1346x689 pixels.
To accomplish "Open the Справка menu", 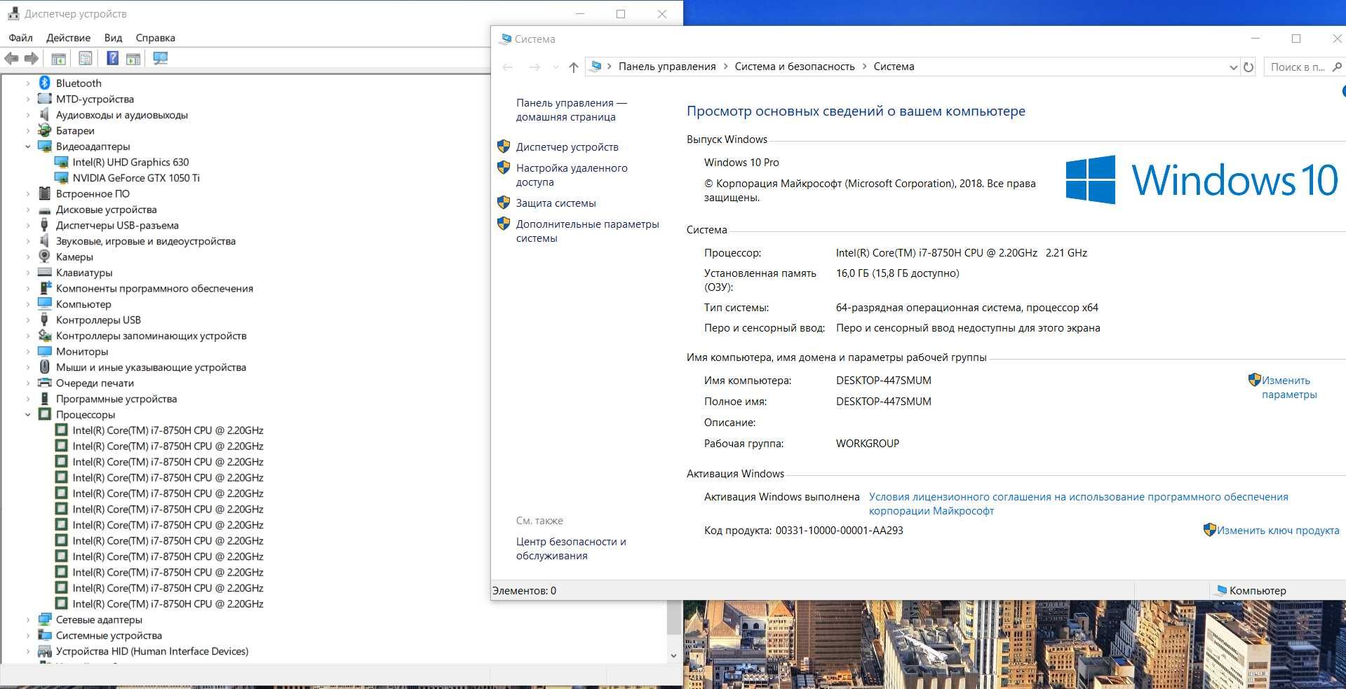I will (x=155, y=38).
